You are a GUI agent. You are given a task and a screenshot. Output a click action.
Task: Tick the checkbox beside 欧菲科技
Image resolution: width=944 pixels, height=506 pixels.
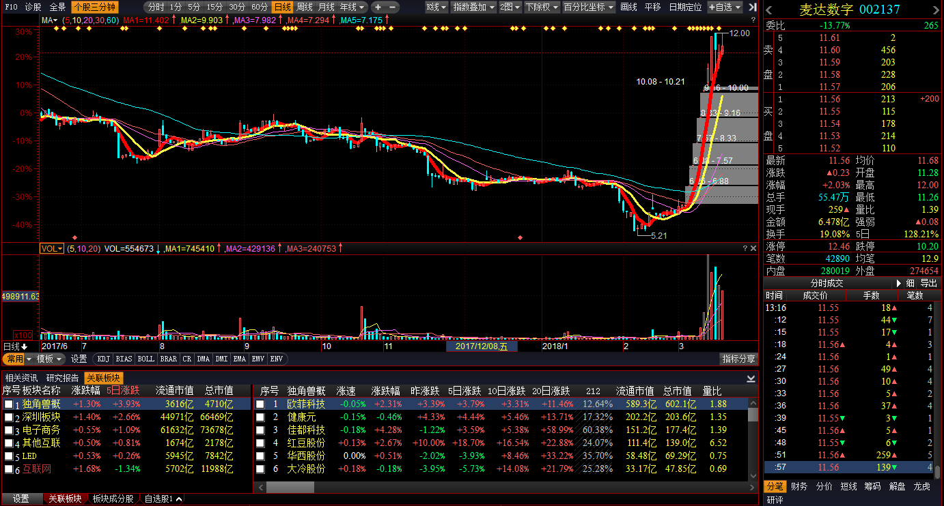coord(260,404)
